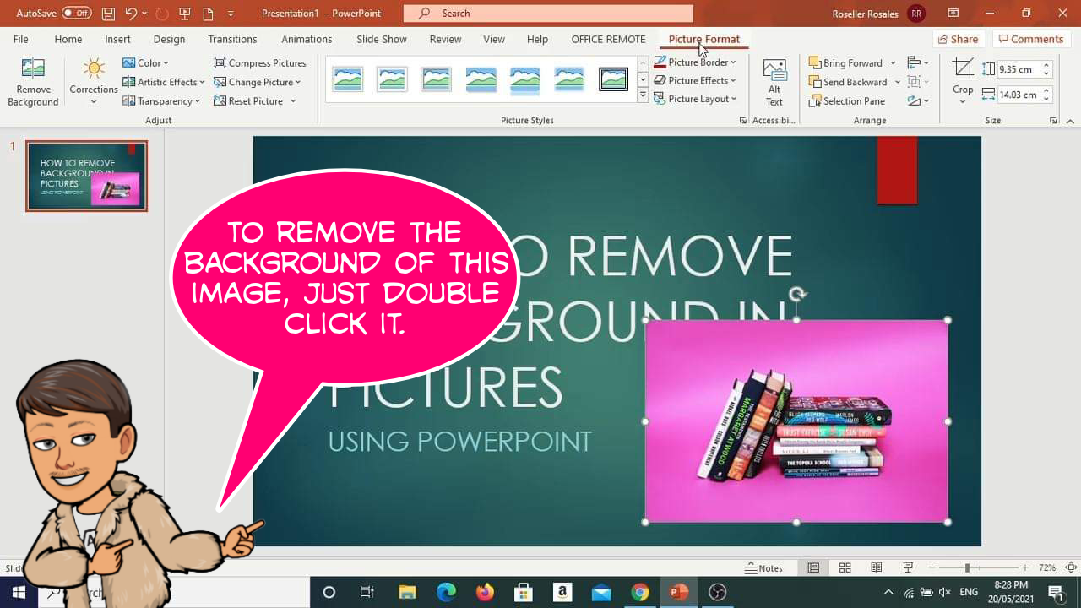Open File Explorer from the taskbar
The width and height of the screenshot is (1081, 608).
407,592
